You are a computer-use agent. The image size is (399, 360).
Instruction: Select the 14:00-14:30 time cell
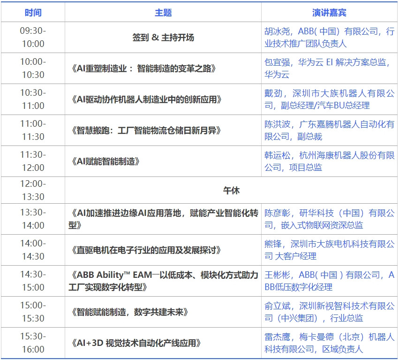click(33, 250)
